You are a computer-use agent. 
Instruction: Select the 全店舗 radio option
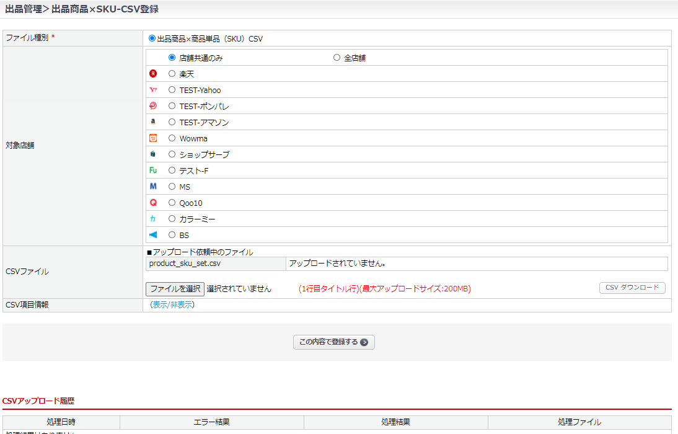click(x=337, y=57)
